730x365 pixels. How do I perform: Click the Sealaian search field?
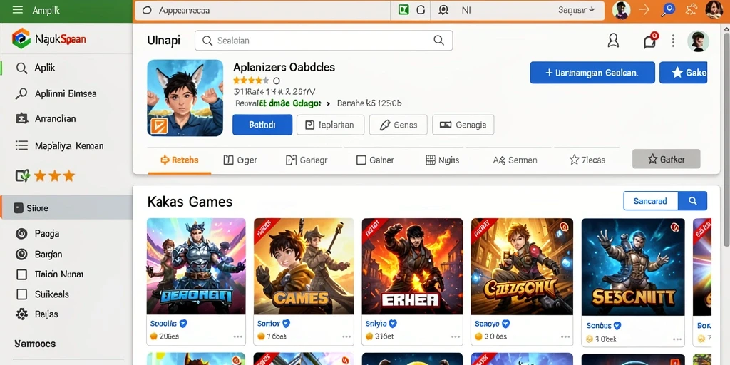click(x=324, y=41)
